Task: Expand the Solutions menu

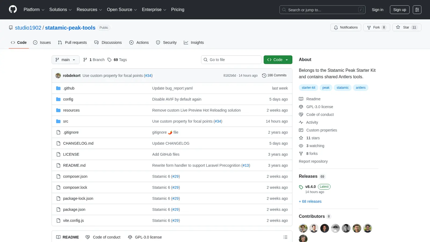Action: click(x=60, y=10)
